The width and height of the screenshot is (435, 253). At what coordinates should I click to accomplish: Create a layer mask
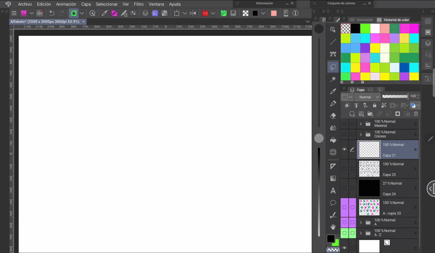(397, 114)
